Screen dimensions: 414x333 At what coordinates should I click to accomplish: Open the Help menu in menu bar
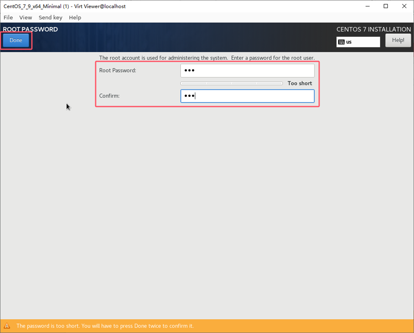click(x=75, y=17)
